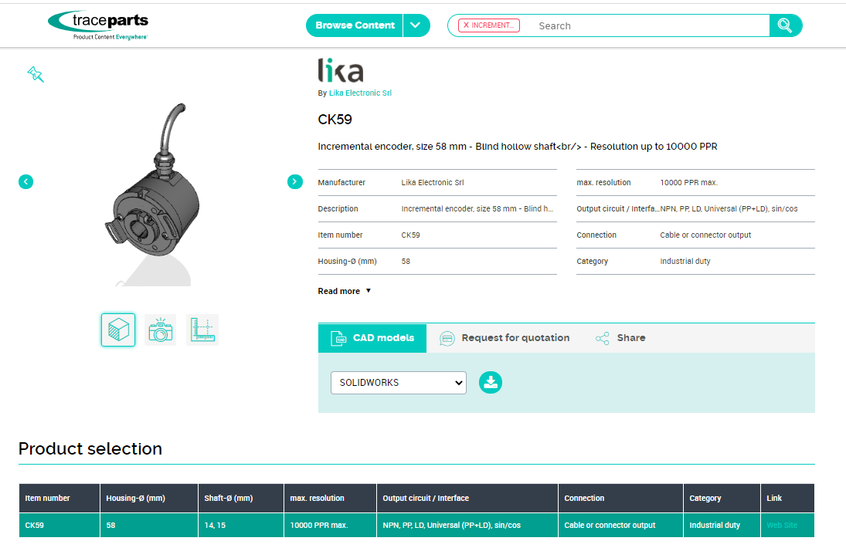Select the camera photo view thumbnail
This screenshot has width=846, height=558.
click(x=160, y=330)
